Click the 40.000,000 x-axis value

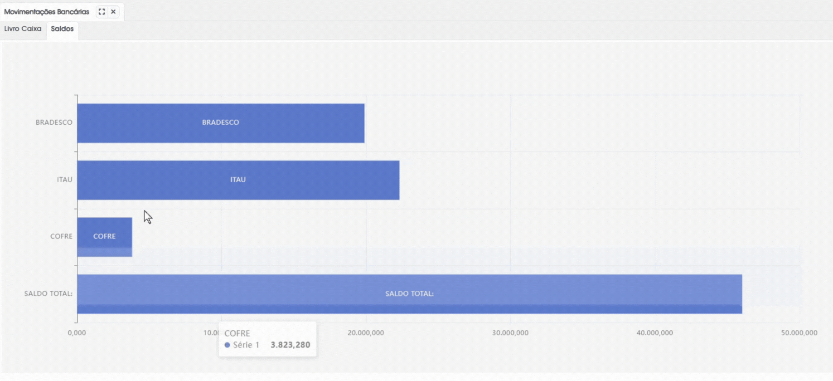[655, 333]
